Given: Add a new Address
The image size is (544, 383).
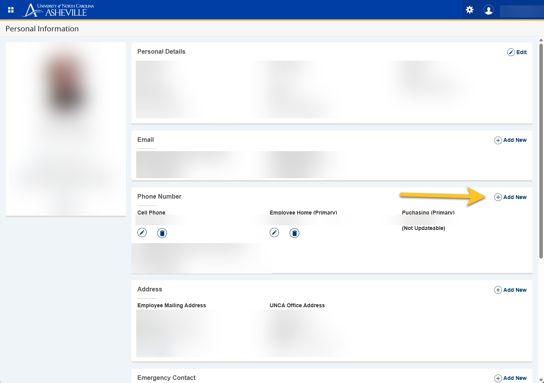Looking at the screenshot, I should coord(510,290).
